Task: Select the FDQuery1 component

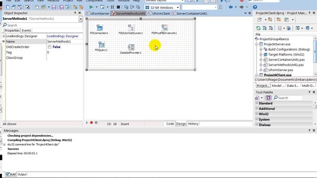Action: [101, 46]
